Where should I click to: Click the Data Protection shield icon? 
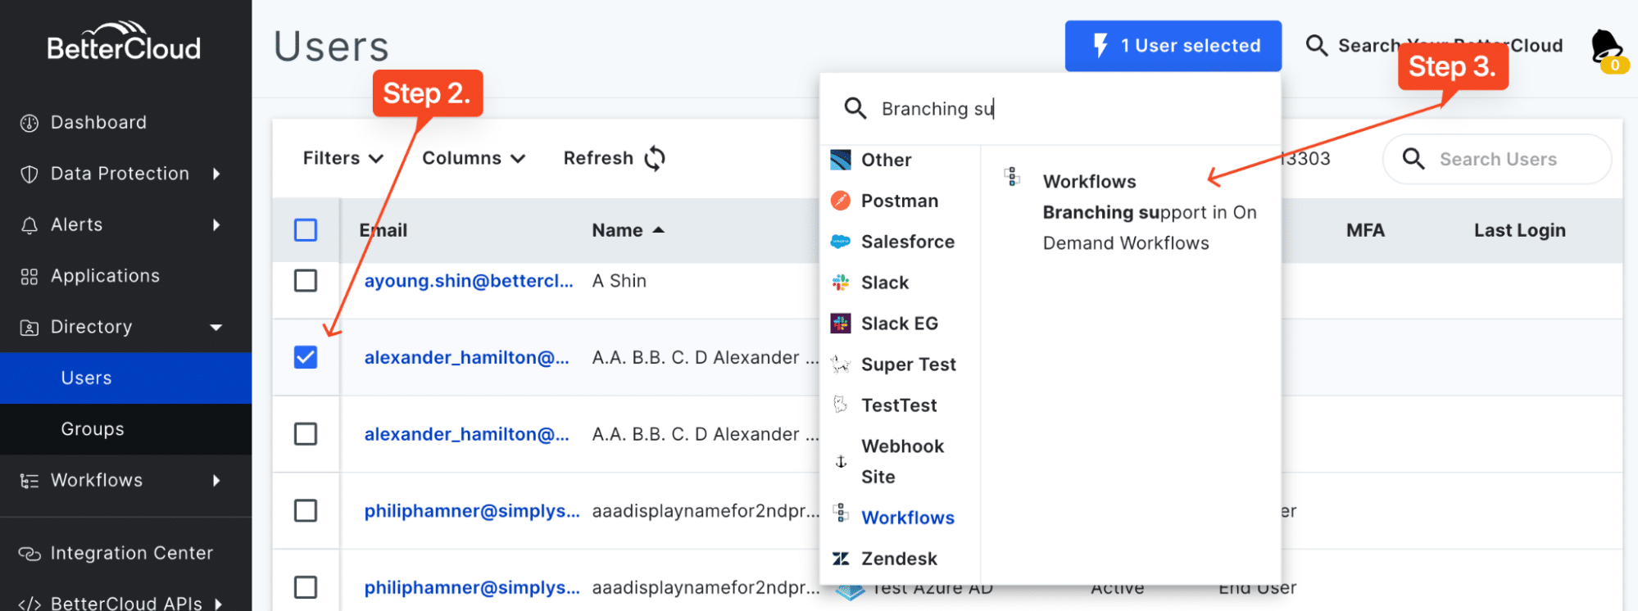point(29,174)
